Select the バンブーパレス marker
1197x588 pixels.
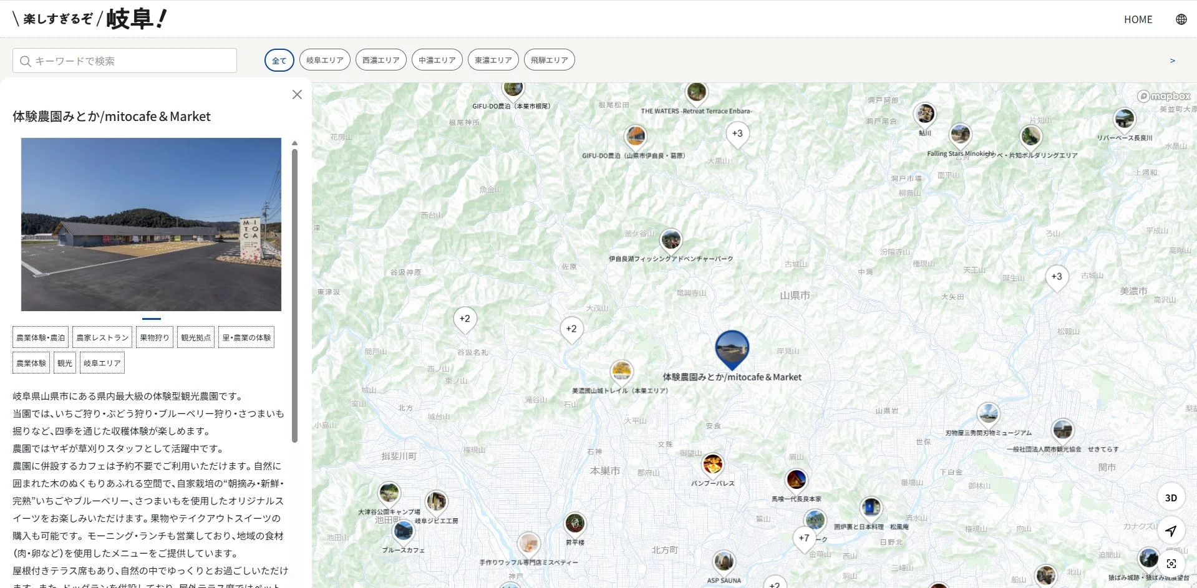[x=712, y=465]
